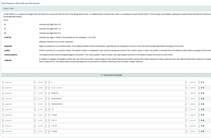Add a row after the 116111 pattern

point(201,120)
